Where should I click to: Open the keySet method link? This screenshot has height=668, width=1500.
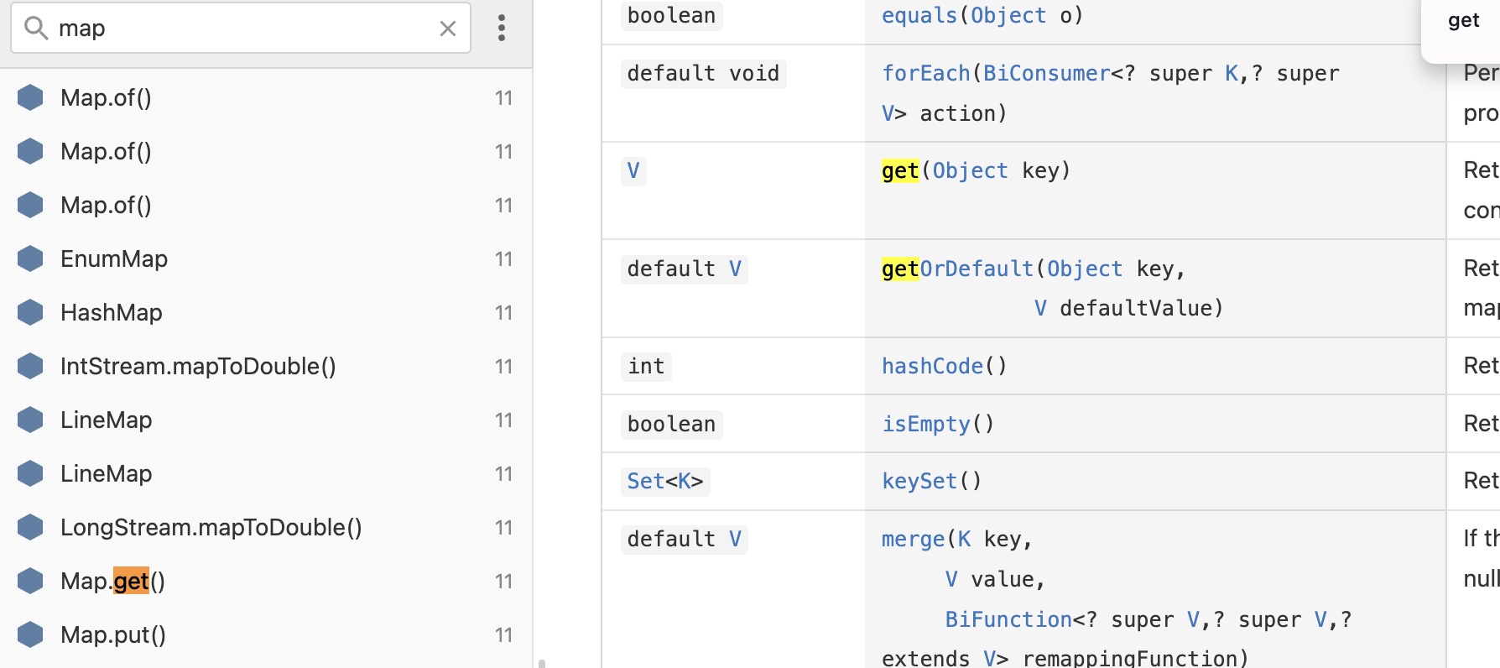point(919,481)
